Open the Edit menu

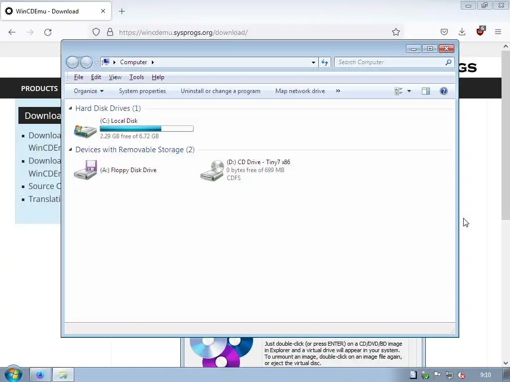pyautogui.click(x=96, y=77)
